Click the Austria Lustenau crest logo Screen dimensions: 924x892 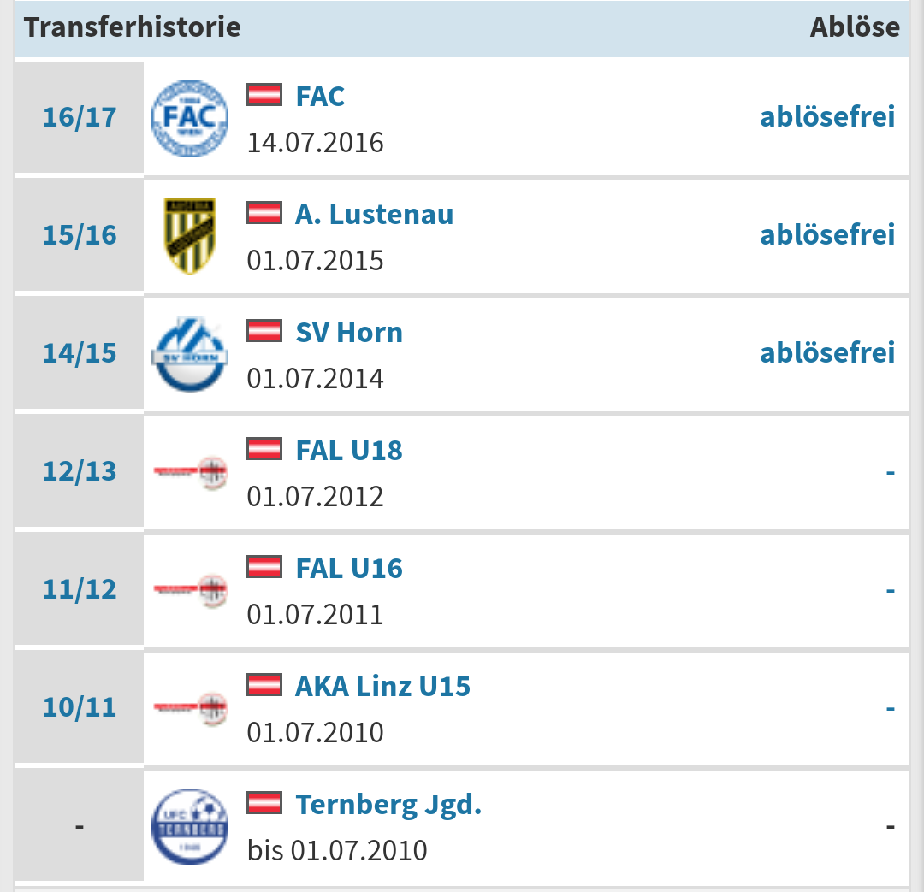pos(190,236)
